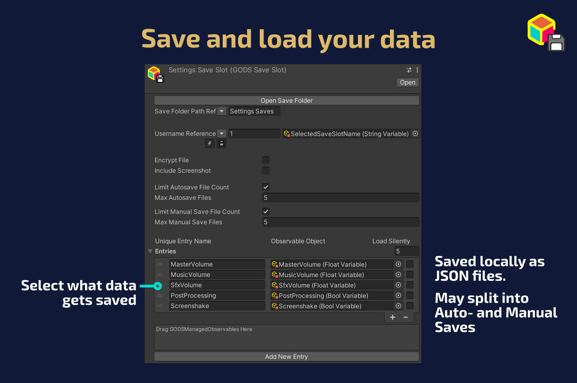Click the Entries size field
The height and width of the screenshot is (383, 577).
tap(407, 251)
